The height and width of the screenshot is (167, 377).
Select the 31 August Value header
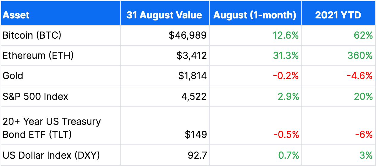[x=165, y=13]
